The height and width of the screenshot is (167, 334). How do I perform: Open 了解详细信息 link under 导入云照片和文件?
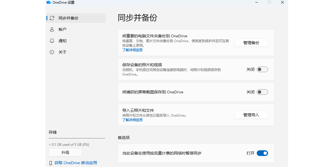tap(132, 120)
